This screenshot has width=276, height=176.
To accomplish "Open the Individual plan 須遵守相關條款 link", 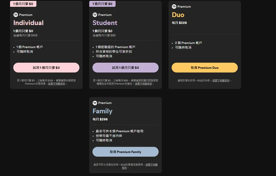I will click(56, 84).
